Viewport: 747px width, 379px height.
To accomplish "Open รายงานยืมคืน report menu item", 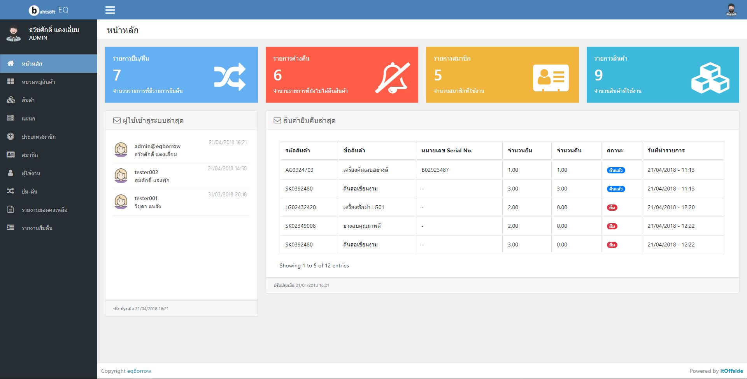I will pos(37,228).
